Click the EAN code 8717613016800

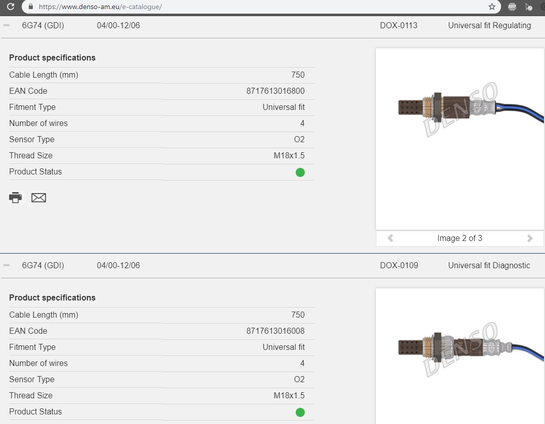(276, 91)
